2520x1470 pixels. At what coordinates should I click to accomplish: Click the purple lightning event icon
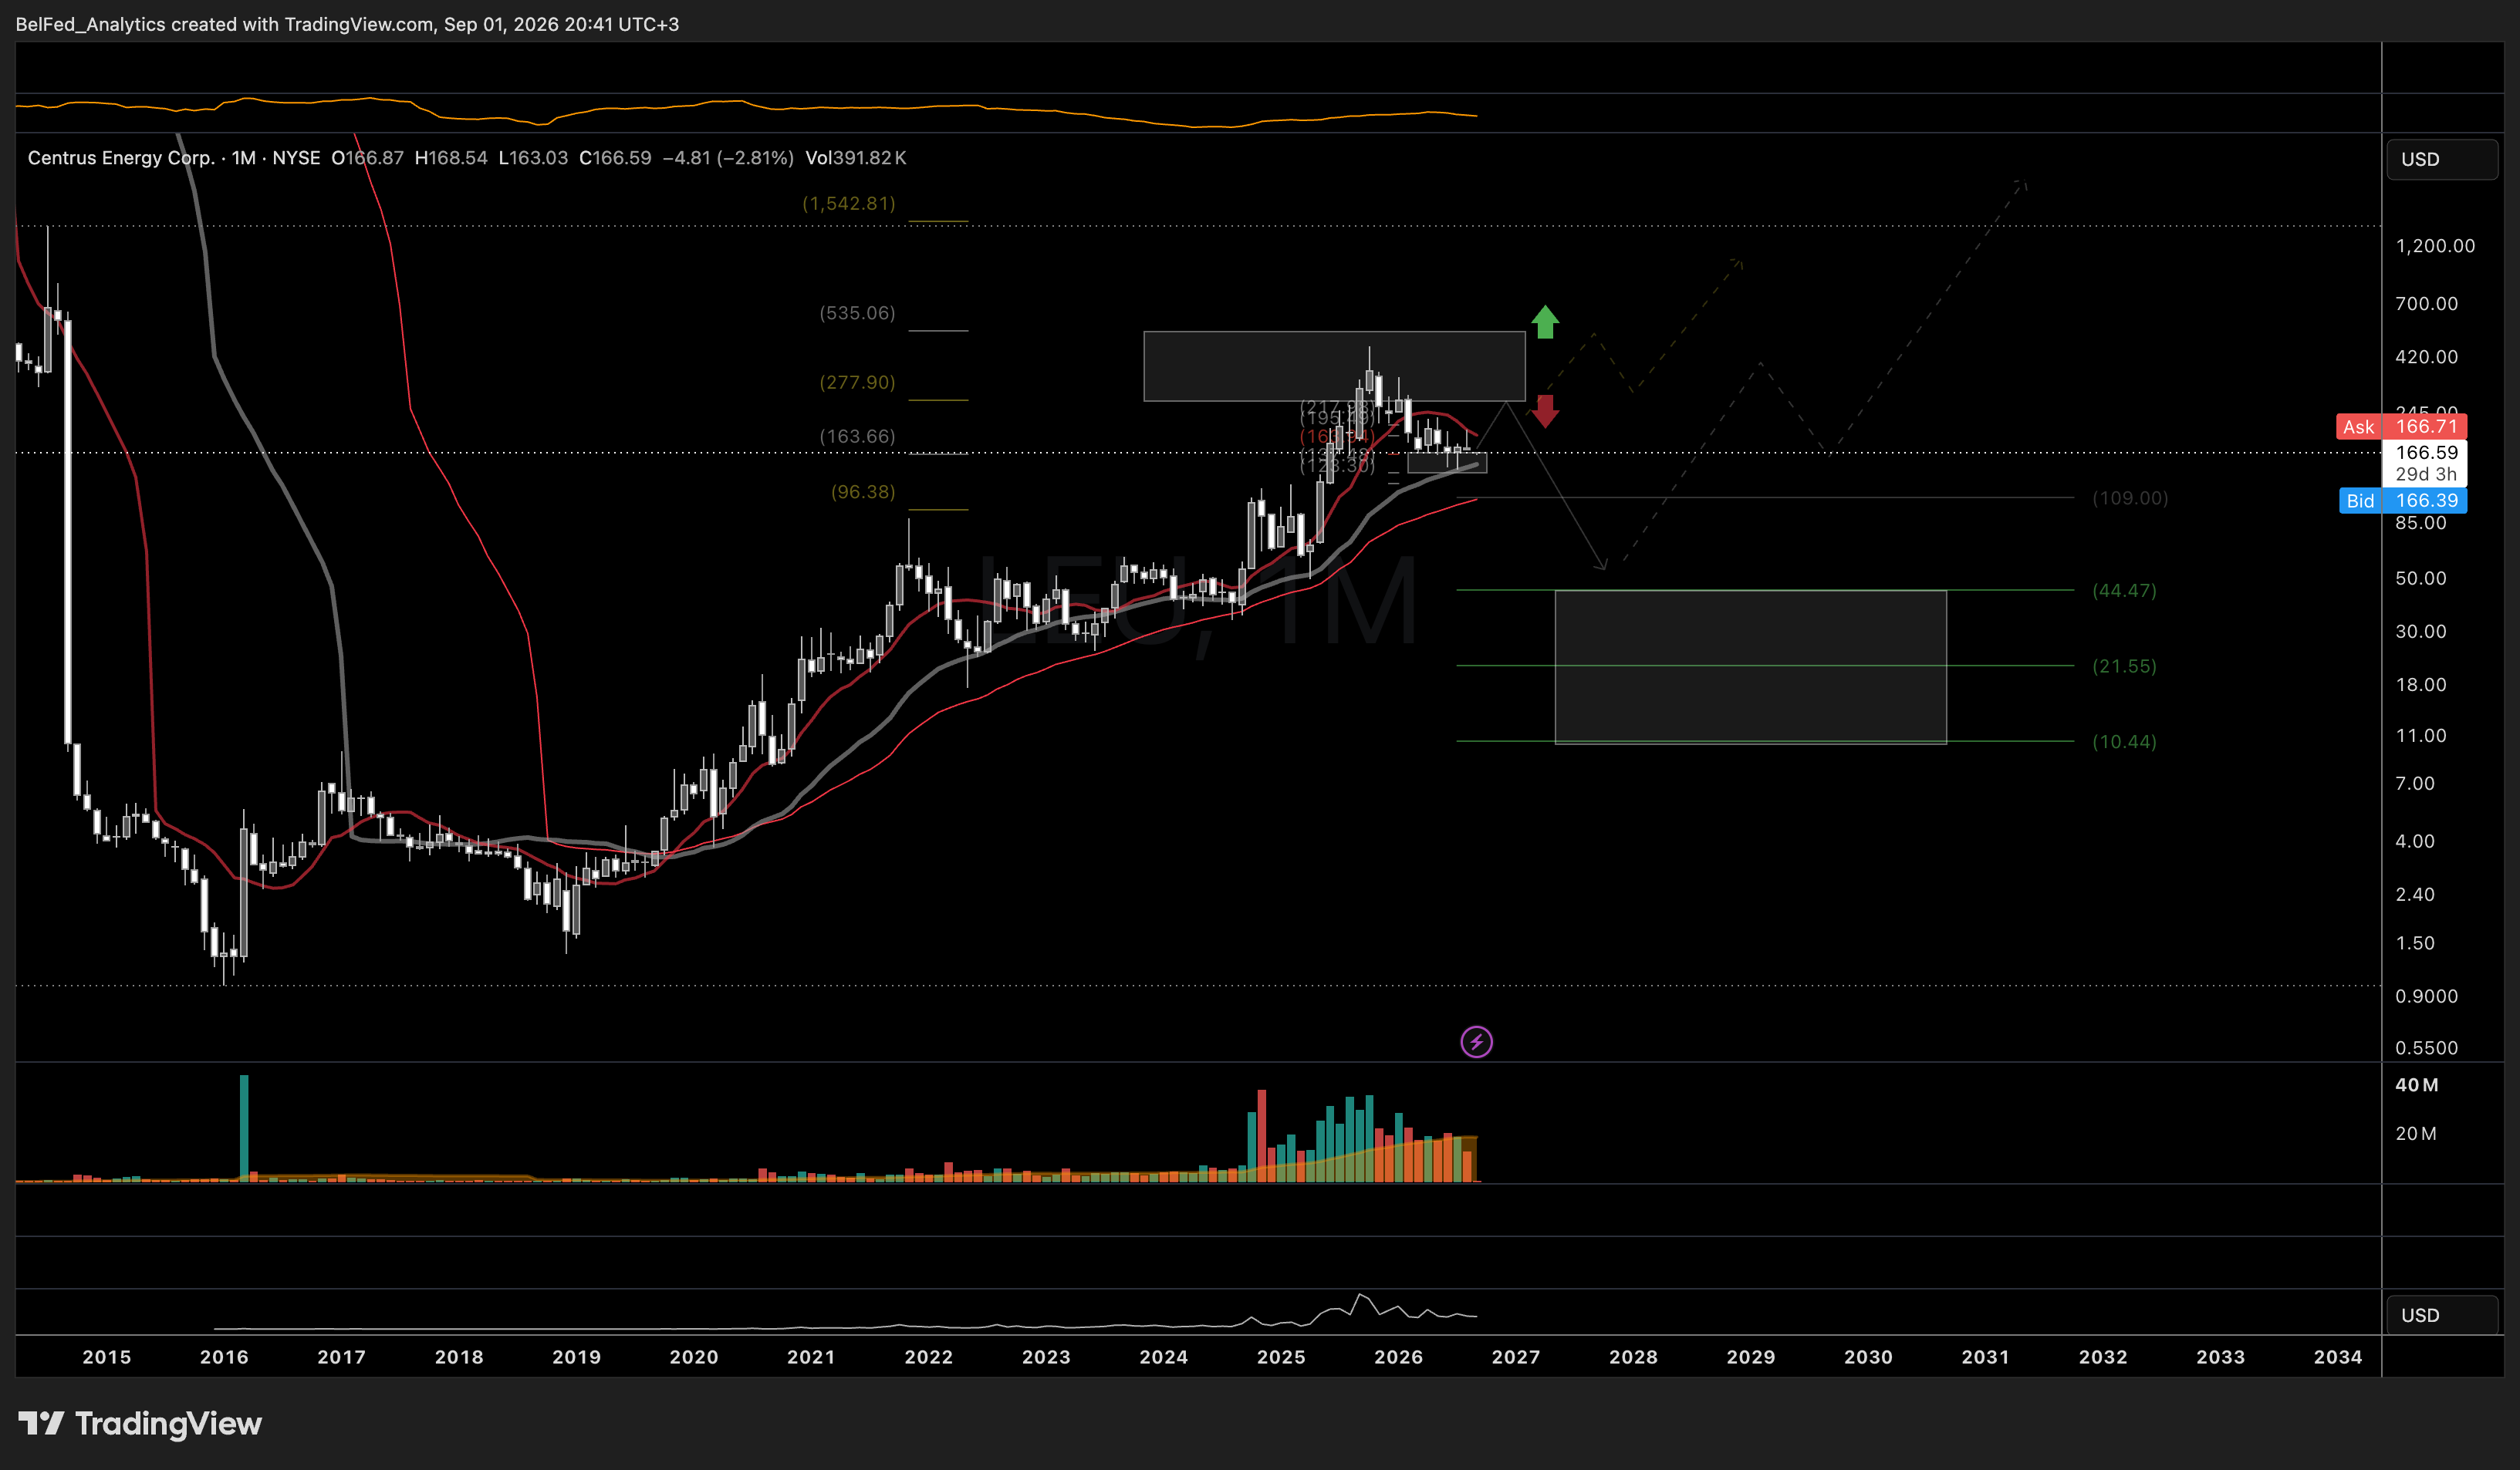click(x=1476, y=1042)
